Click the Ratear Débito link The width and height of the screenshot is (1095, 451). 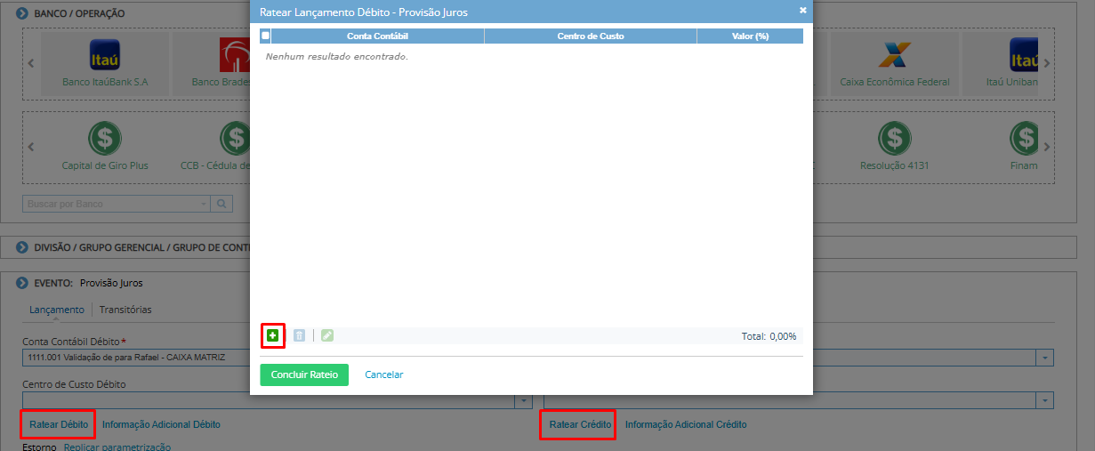59,424
